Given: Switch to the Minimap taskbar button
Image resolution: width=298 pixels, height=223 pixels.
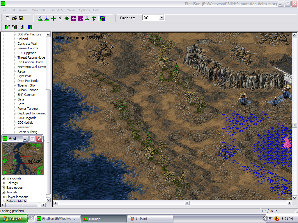Looking at the screenshot, I should pos(104,219).
